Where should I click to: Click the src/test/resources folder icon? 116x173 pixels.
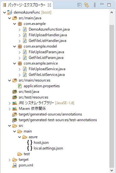(x=15, y=97)
